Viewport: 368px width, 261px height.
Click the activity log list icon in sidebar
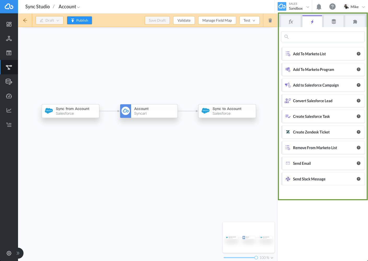(x=9, y=125)
